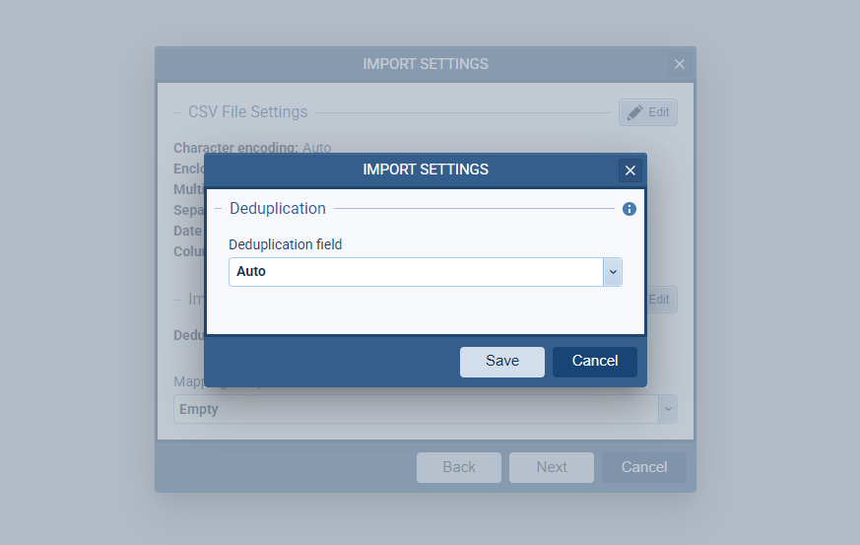Click the info icon beside Deduplication
Image resolution: width=860 pixels, height=545 pixels.
click(x=629, y=209)
